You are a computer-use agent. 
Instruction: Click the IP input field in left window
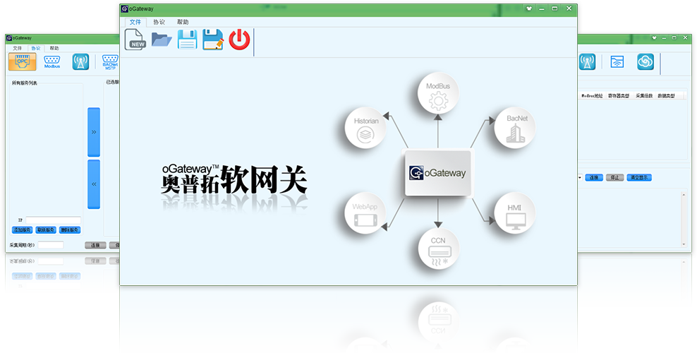(54, 220)
